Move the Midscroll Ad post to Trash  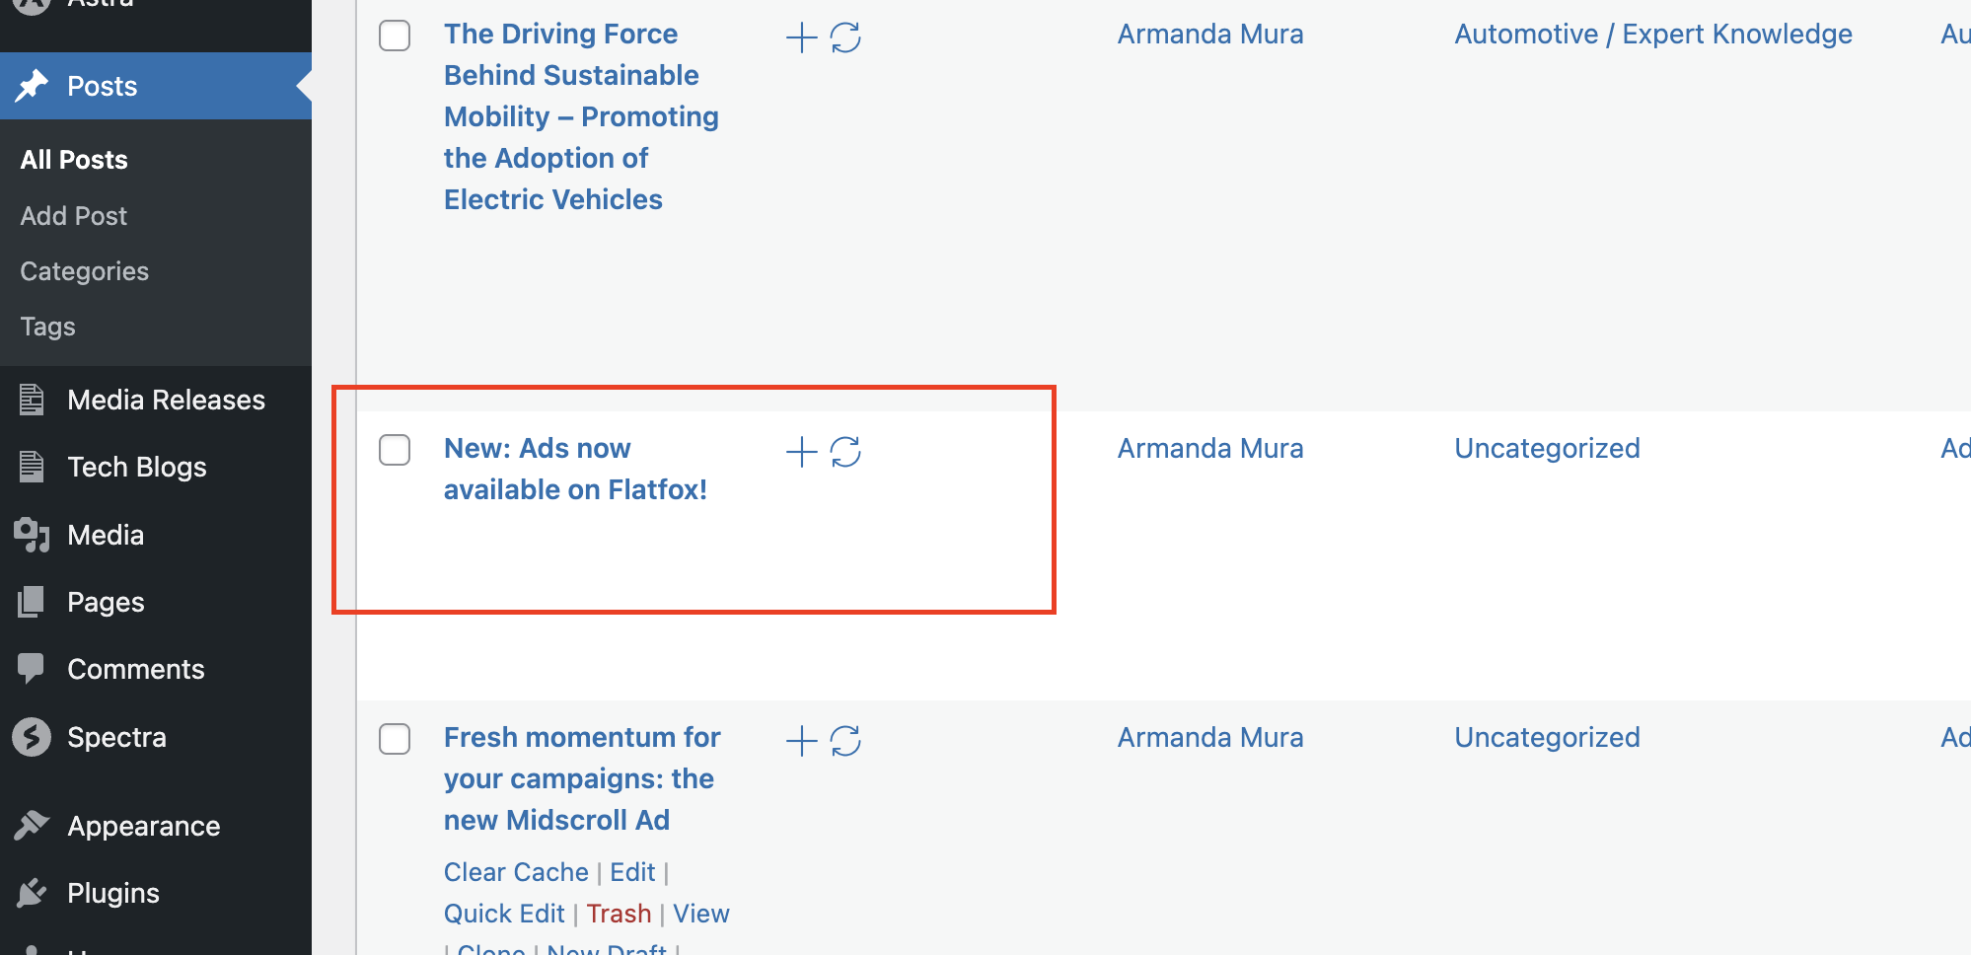(619, 914)
